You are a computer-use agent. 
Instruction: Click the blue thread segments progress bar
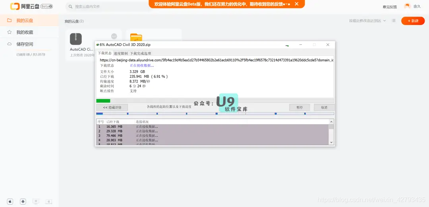click(215, 113)
